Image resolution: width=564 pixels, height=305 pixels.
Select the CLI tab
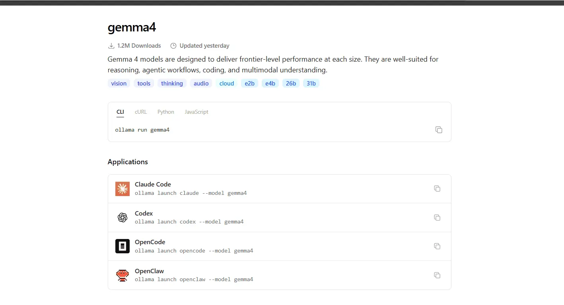120,112
